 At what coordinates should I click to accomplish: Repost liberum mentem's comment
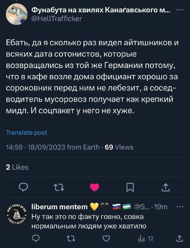[x=71, y=238]
